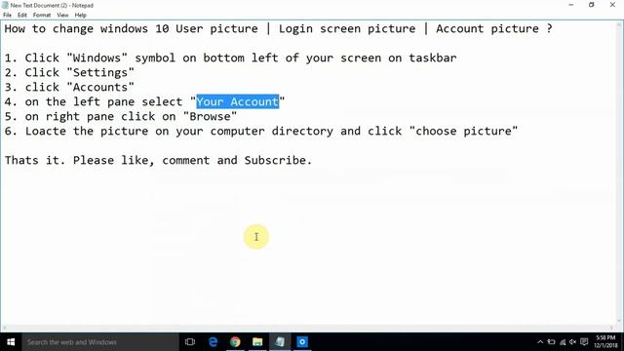Open the Help menu
This screenshot has width=624, height=351.
[80, 16]
